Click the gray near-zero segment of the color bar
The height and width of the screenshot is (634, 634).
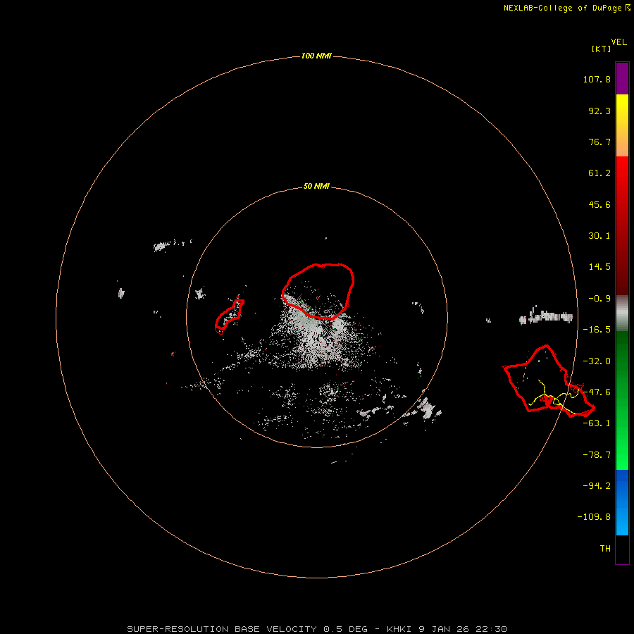point(622,313)
